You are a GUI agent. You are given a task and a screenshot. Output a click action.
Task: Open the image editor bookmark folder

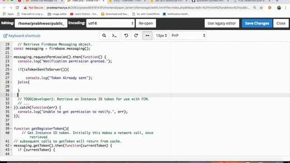pyautogui.click(x=57, y=14)
